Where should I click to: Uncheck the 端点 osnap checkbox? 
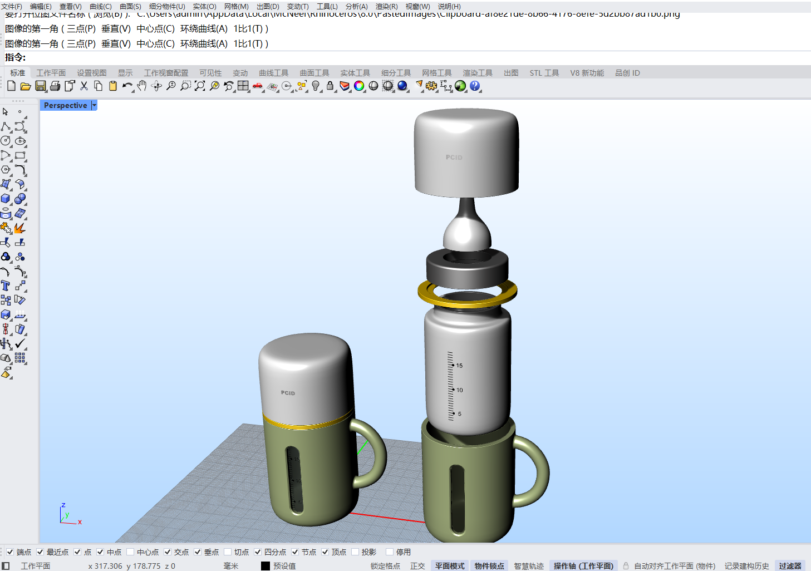tap(10, 552)
